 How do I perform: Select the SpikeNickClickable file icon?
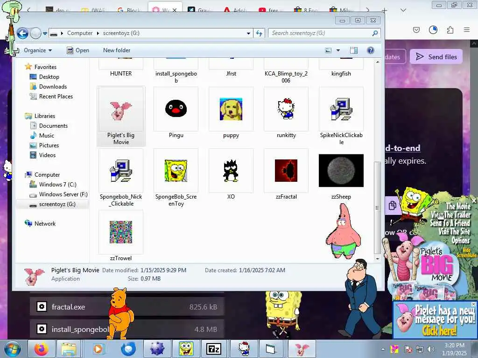pos(341,109)
